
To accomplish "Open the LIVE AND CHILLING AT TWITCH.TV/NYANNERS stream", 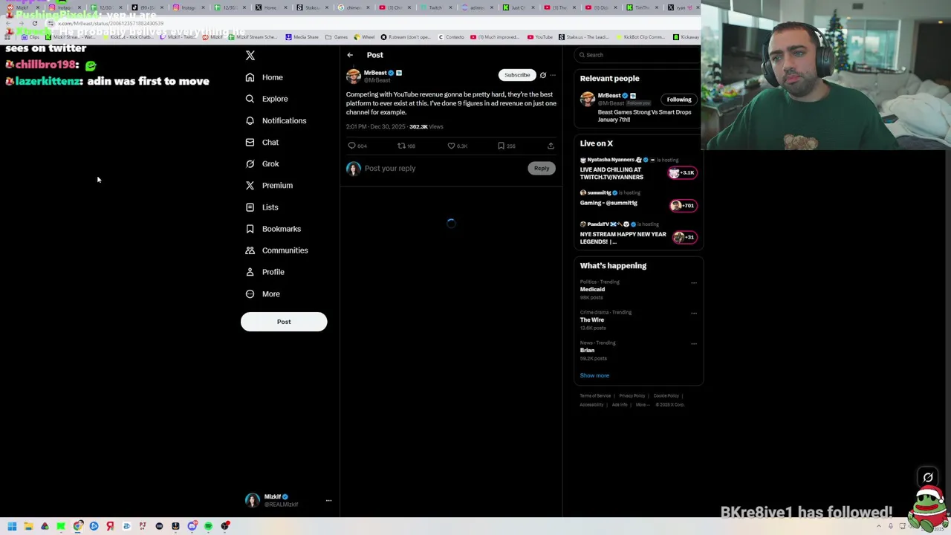I will coord(611,174).
